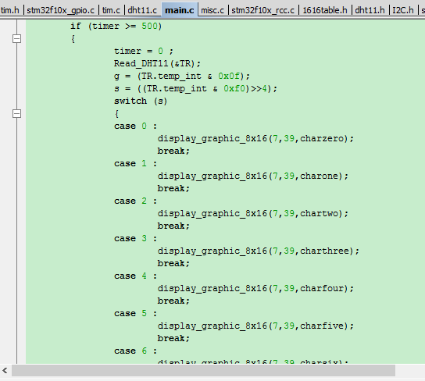The height and width of the screenshot is (381, 425).
Task: Click the 'case 0 :' label
Action: pyautogui.click(x=135, y=126)
